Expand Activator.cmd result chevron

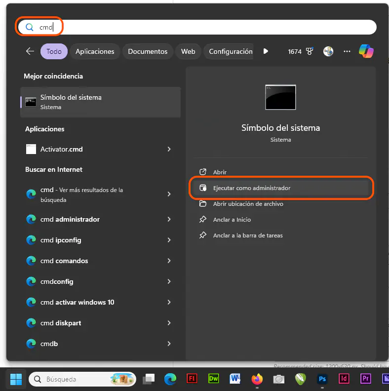point(169,149)
